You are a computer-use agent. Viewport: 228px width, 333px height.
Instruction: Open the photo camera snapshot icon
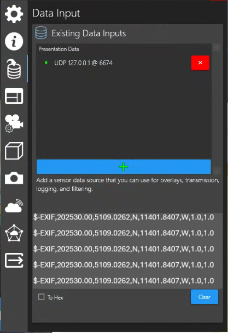pos(14,178)
